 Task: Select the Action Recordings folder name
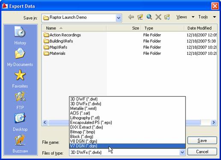65,35
